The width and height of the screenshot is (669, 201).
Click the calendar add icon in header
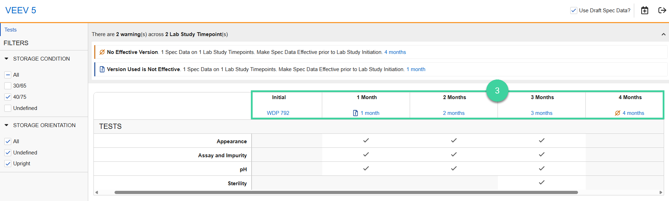click(644, 11)
